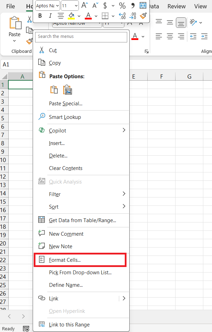Screen dimensions: 212x332
Task: Click Italic in the mini toolbar
Action: click(50, 16)
